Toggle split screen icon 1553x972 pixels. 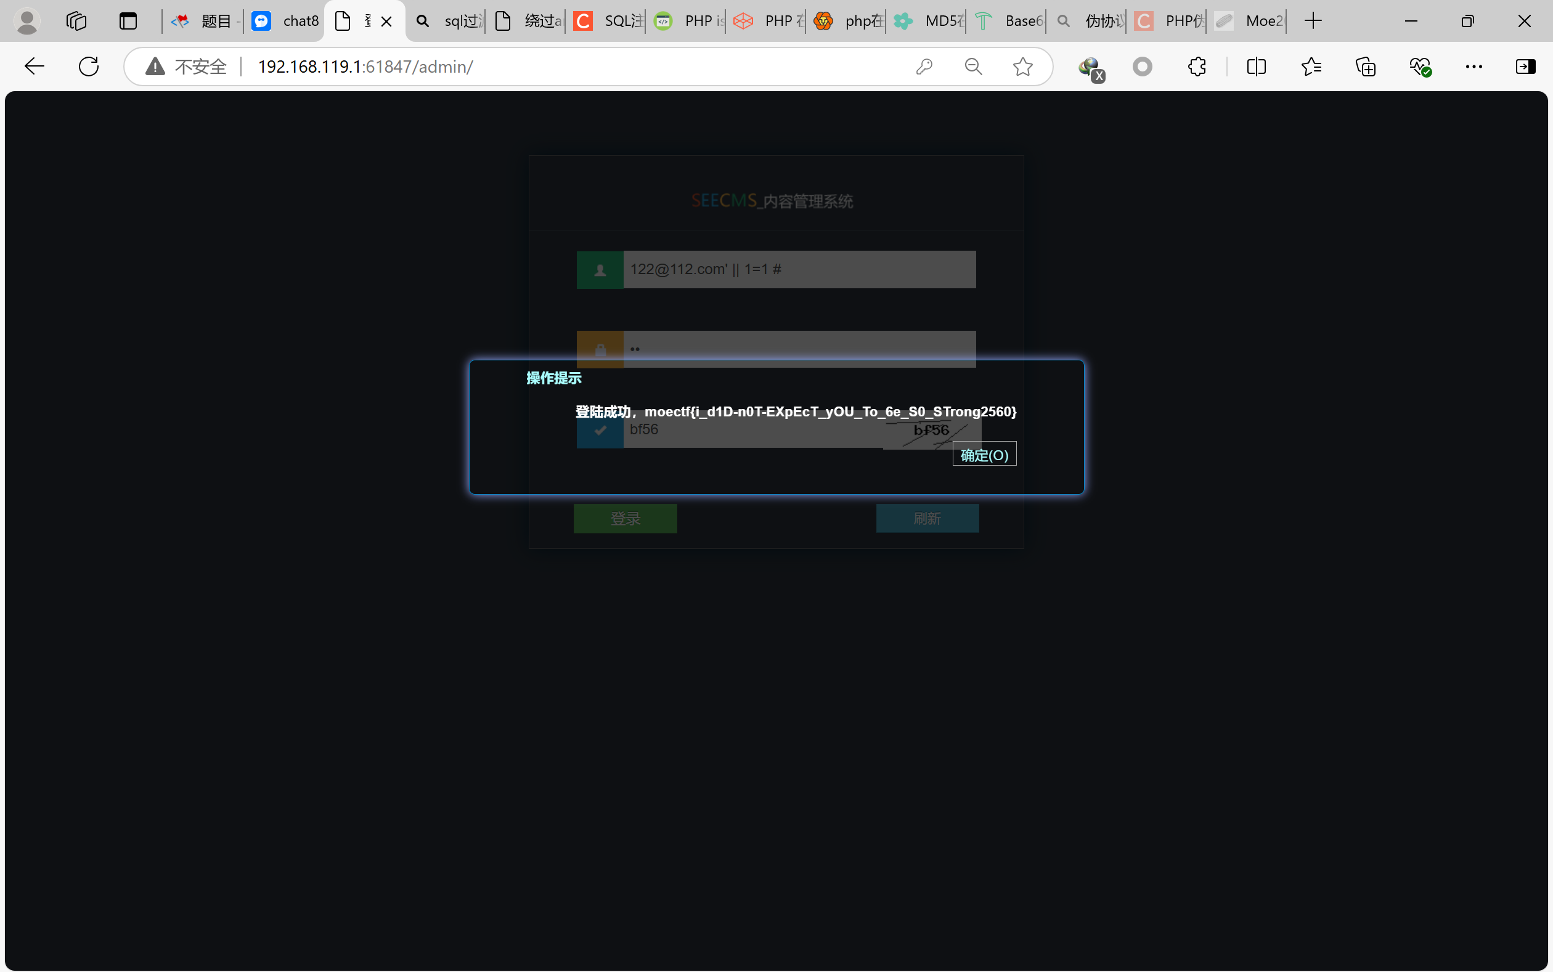click(1256, 66)
